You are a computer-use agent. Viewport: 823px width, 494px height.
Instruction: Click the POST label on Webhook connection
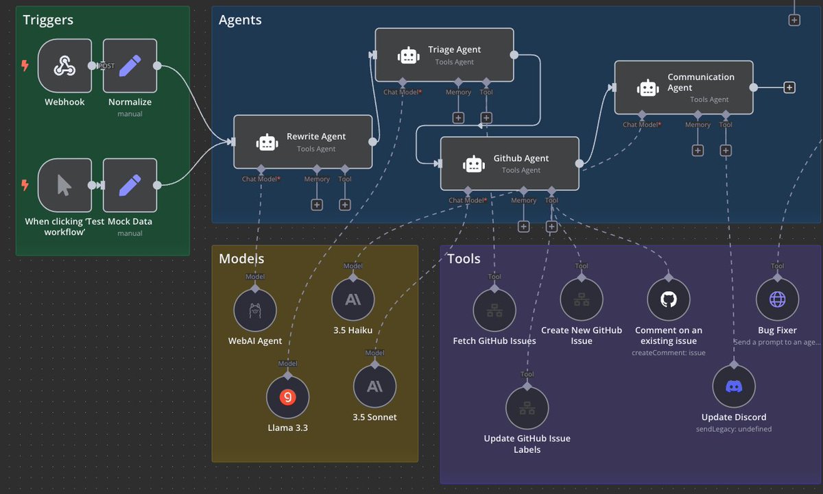(x=107, y=66)
